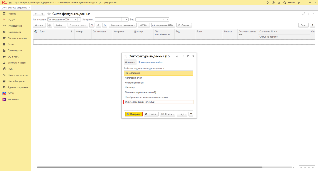The image size is (318, 171).
Task: Select Корректировочный row in the list
Action: point(158,83)
